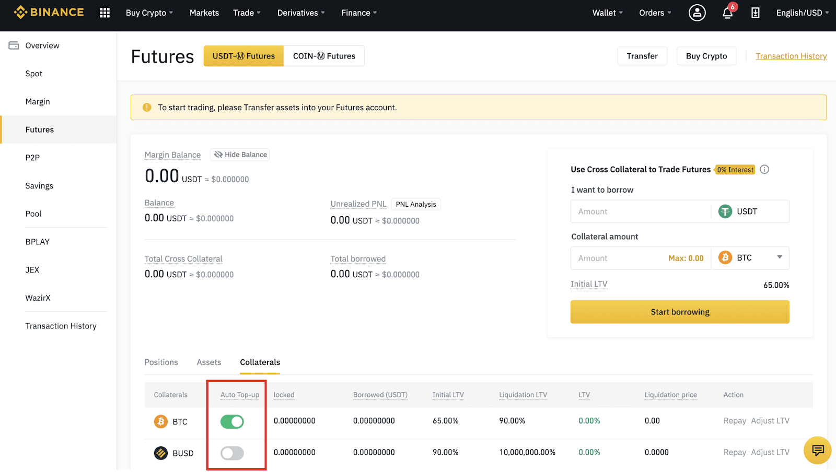Click the Unrealized PNL label
Screen dimensions: 836x472
tap(358, 204)
